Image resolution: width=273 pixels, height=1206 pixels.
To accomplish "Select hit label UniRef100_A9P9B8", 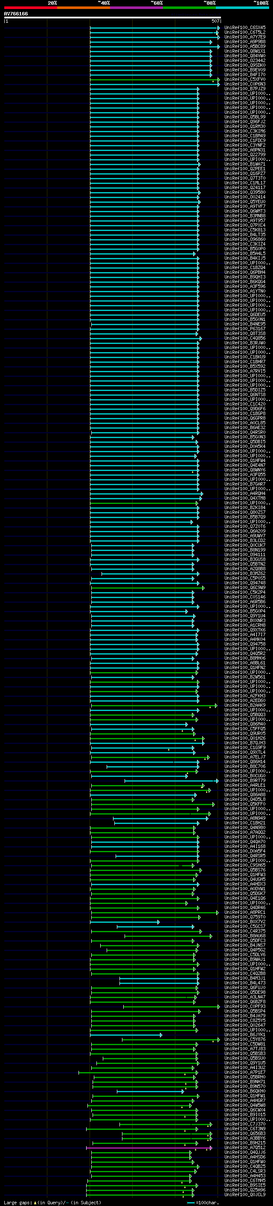I will [x=245, y=41].
